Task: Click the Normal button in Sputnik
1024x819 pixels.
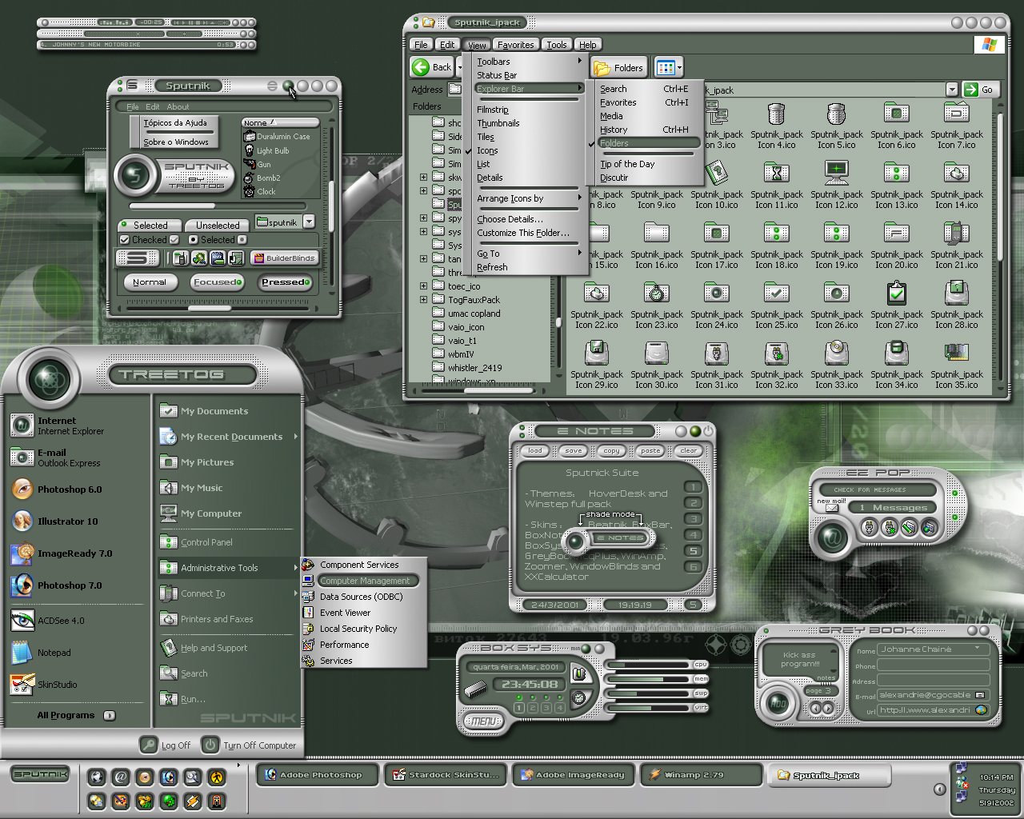Action: tap(150, 282)
